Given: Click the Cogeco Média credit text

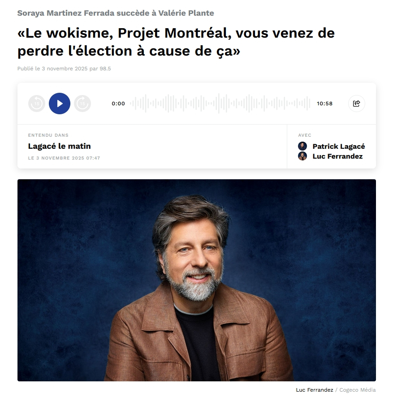Looking at the screenshot, I should click(x=358, y=390).
